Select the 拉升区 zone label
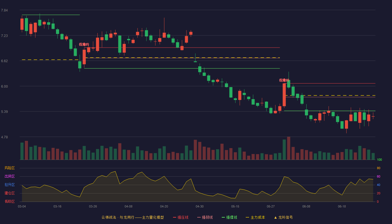Image resolution: width=392 pixels, height=224 pixels. [10, 185]
